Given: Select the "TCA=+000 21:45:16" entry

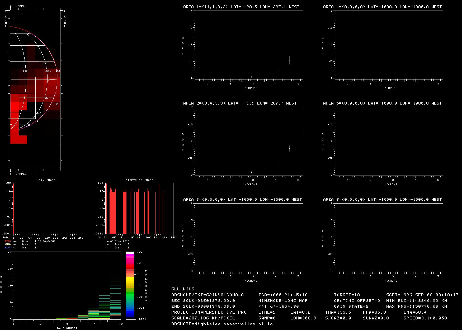Looking at the screenshot, I should pyautogui.click(x=283, y=295).
